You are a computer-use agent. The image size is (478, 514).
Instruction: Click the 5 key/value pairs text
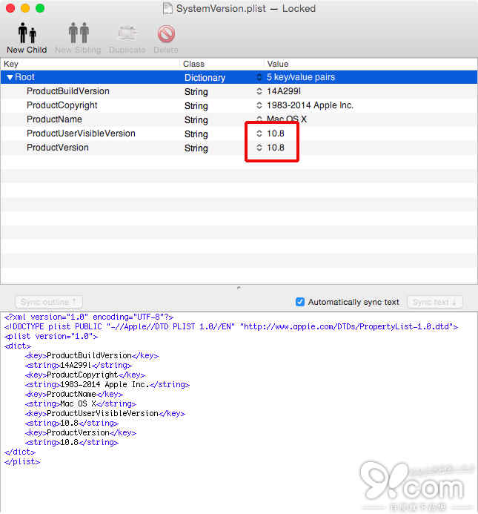click(x=301, y=77)
